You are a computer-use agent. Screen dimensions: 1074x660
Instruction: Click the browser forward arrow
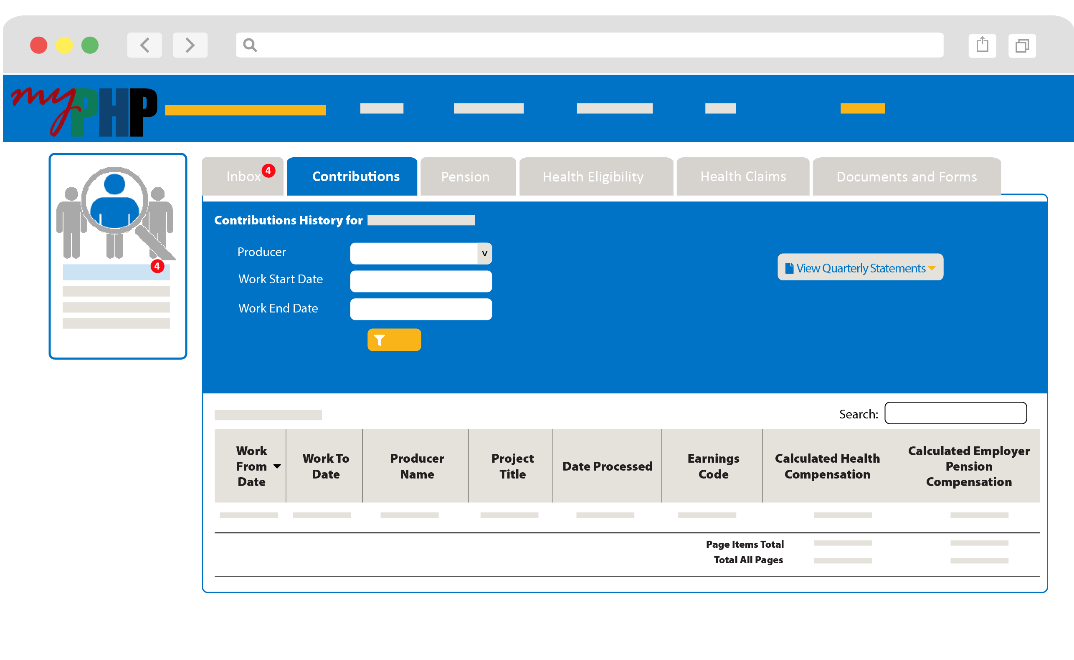(190, 45)
